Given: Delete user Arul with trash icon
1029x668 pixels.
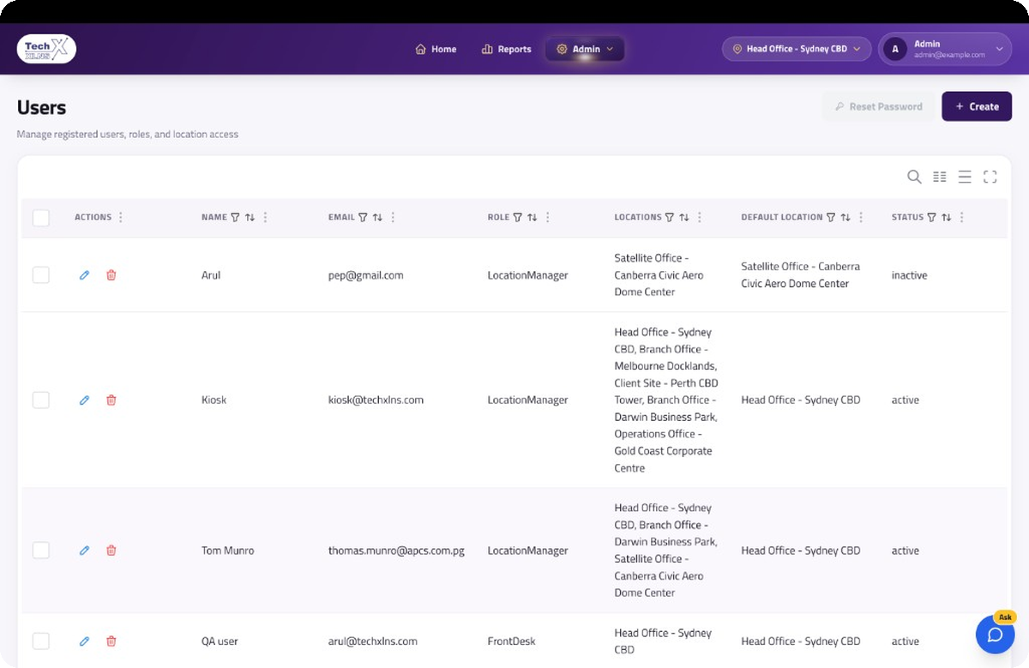Looking at the screenshot, I should 111,275.
